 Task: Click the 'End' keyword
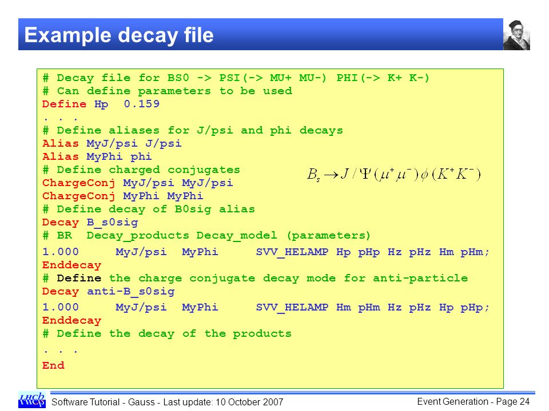point(53,365)
